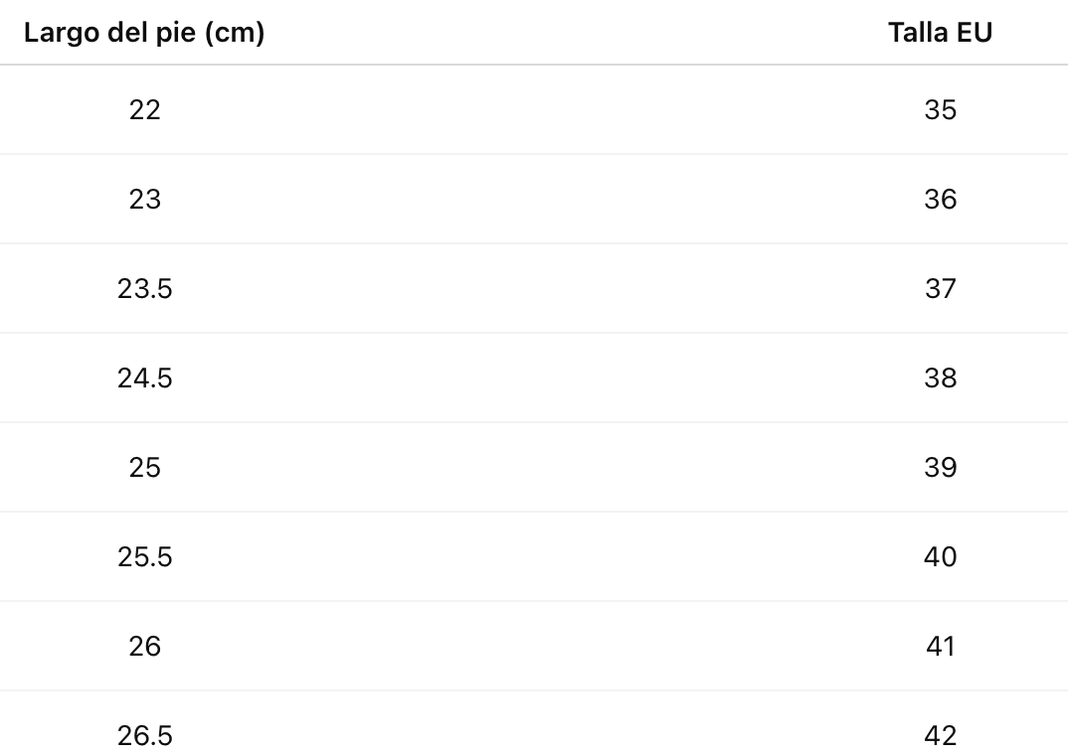1068x755 pixels.
Task: Select the 25.5 cm foot length cell
Action: click(x=144, y=556)
